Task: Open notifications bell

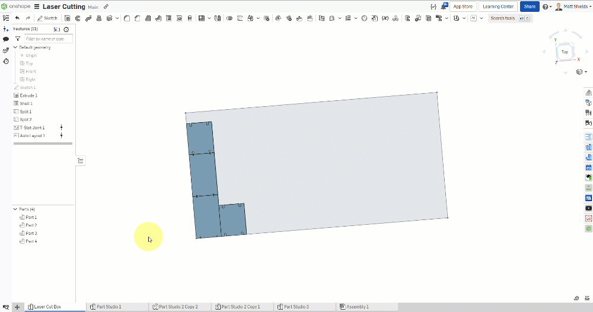Action: pyautogui.click(x=444, y=7)
